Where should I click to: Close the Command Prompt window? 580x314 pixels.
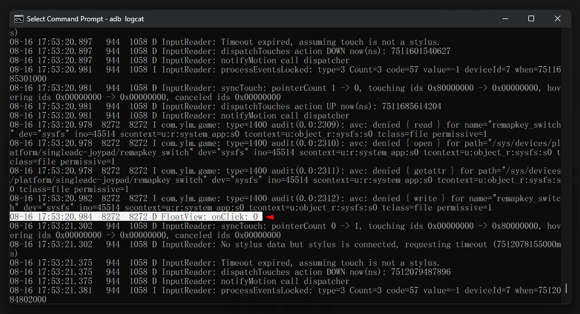point(558,18)
